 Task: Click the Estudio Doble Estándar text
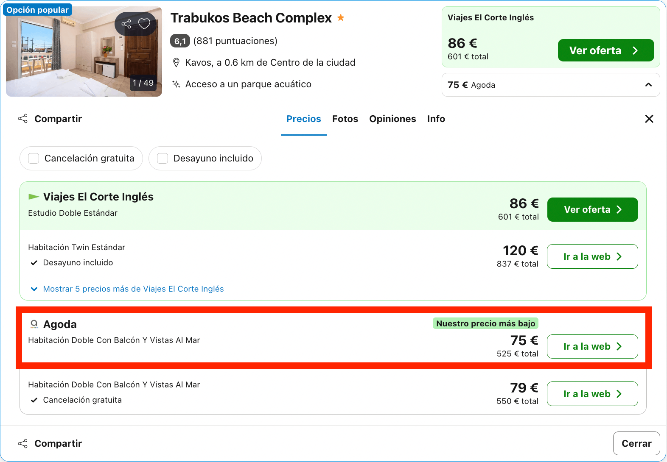coord(73,213)
